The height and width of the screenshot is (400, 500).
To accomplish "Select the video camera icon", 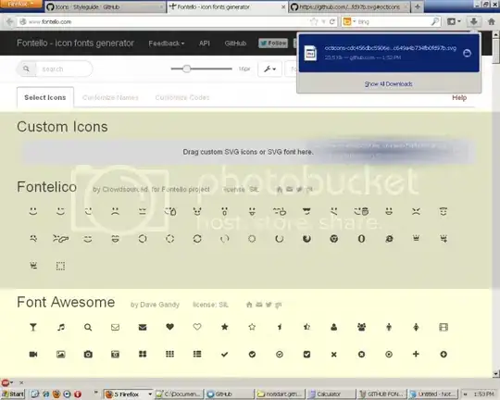I will (33, 354).
